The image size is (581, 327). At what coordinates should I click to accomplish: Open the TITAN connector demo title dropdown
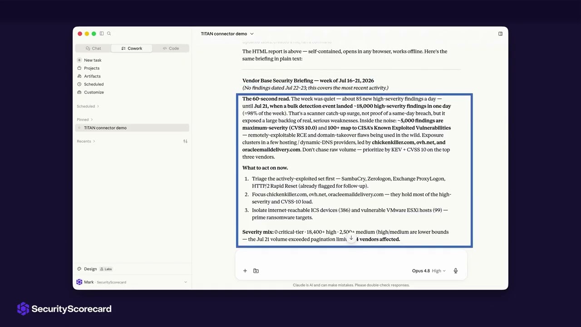(x=227, y=34)
